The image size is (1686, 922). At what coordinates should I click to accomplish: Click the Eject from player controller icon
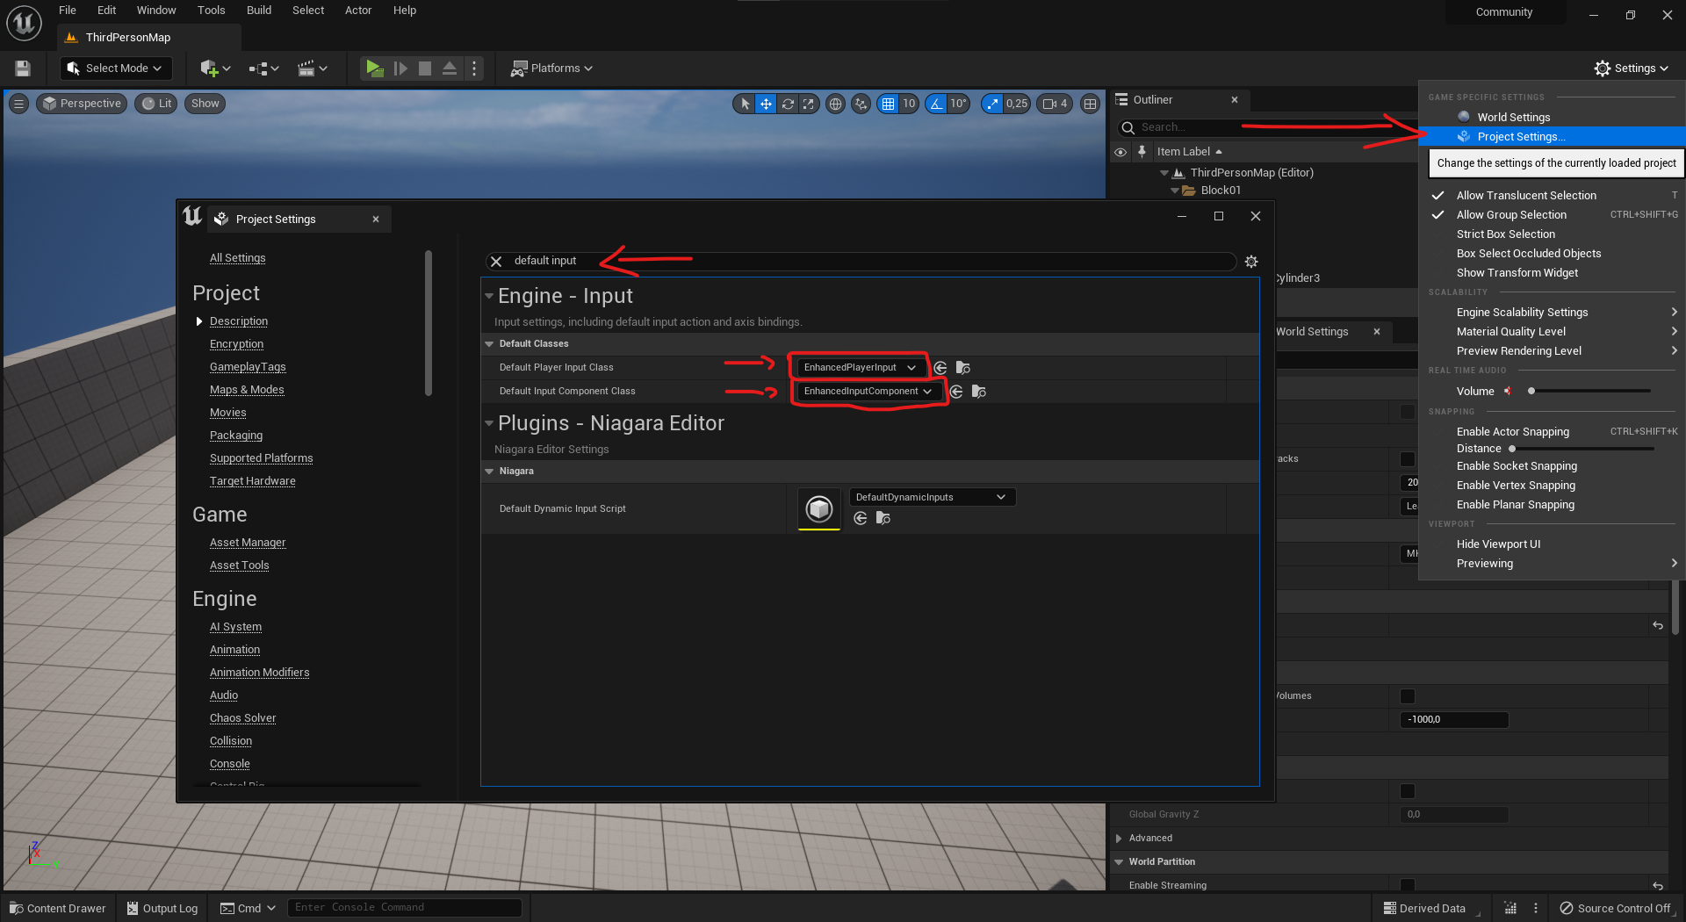449,68
